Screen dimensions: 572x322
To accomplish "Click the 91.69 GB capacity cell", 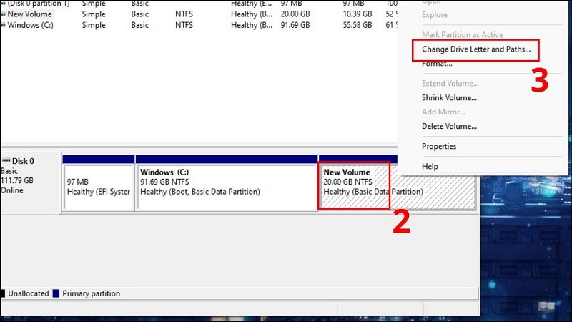I will (295, 25).
